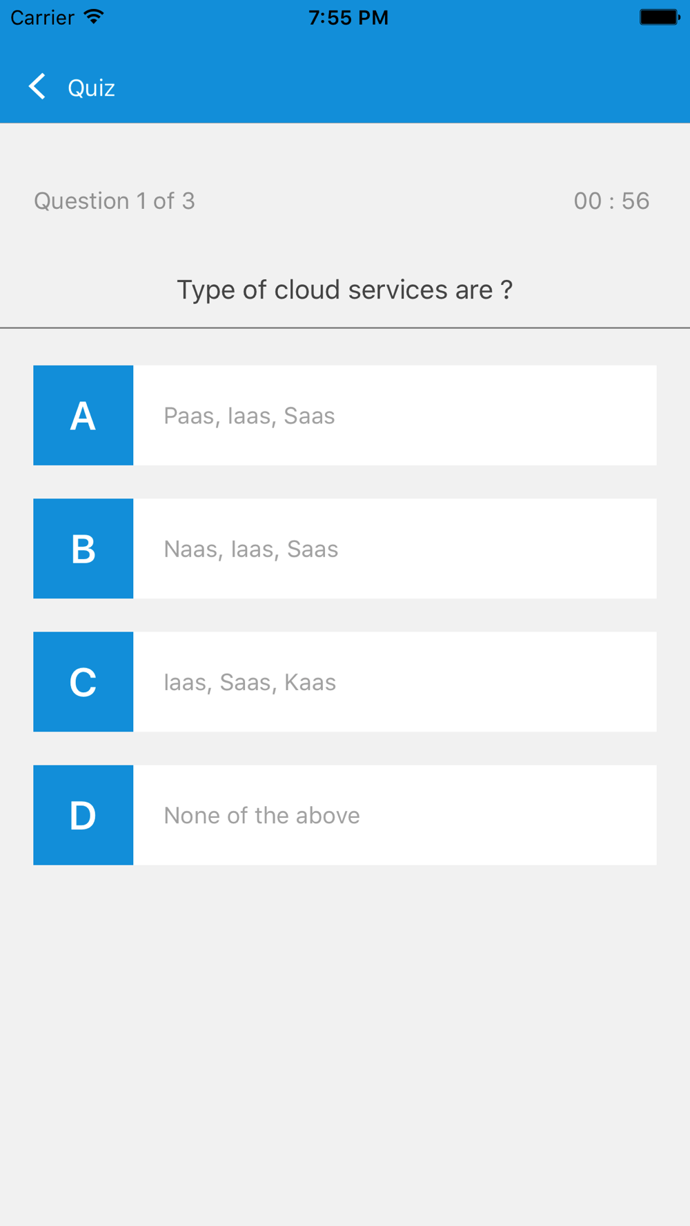Select the blue letter C tile

[83, 681]
